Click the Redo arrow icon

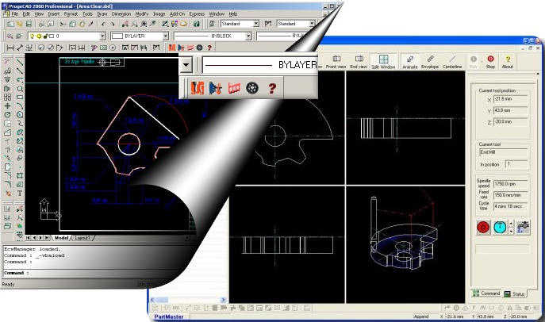tap(113, 24)
